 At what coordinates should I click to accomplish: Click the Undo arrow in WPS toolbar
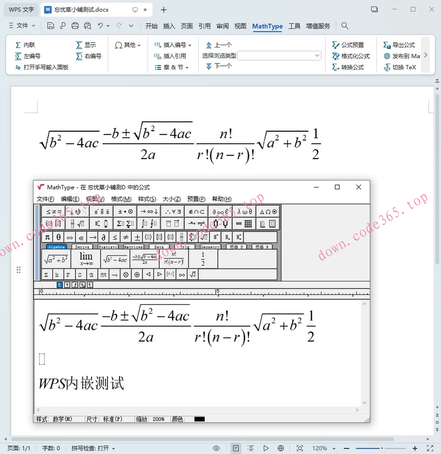100,26
